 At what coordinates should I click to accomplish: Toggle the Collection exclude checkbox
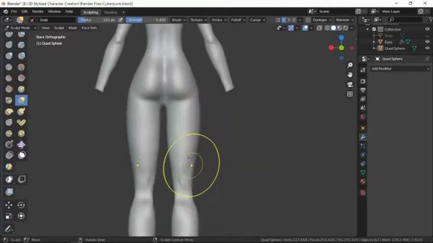374,29
